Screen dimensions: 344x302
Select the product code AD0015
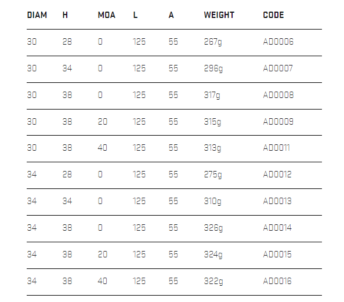[277, 254]
